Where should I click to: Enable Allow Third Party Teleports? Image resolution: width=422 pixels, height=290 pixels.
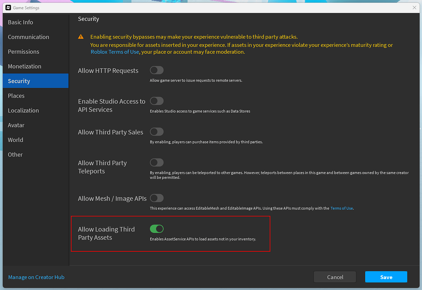pyautogui.click(x=157, y=163)
